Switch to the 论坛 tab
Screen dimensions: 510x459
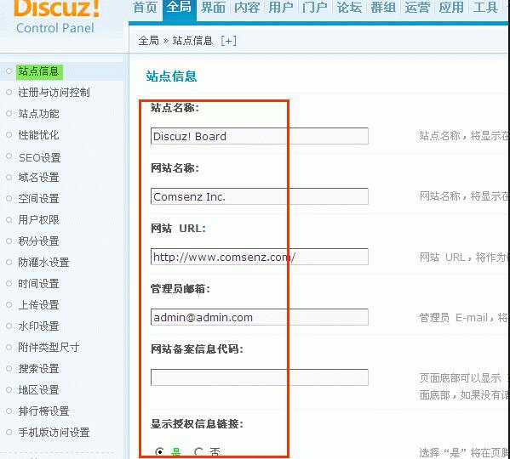point(349,7)
